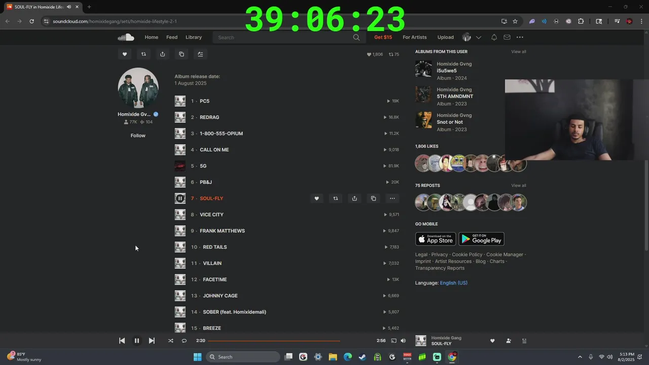Open the Feed tab
649x365 pixels.
click(172, 37)
